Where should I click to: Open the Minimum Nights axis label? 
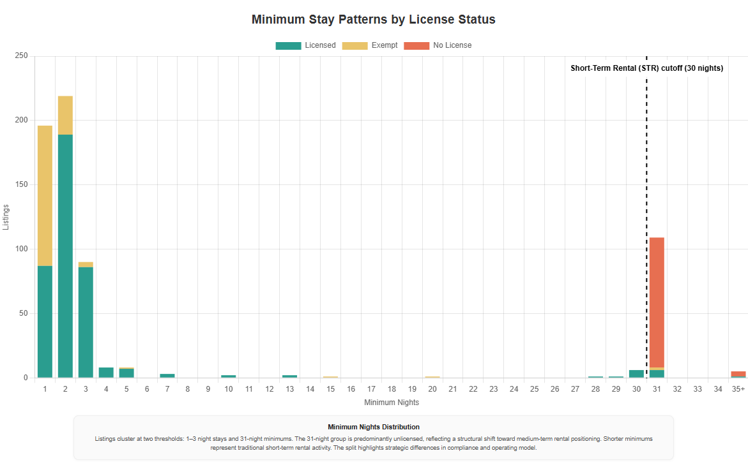(x=390, y=403)
